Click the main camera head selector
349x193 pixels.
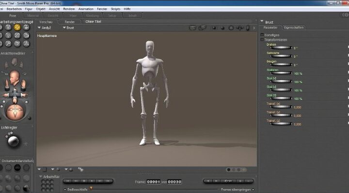pyautogui.click(x=15, y=78)
